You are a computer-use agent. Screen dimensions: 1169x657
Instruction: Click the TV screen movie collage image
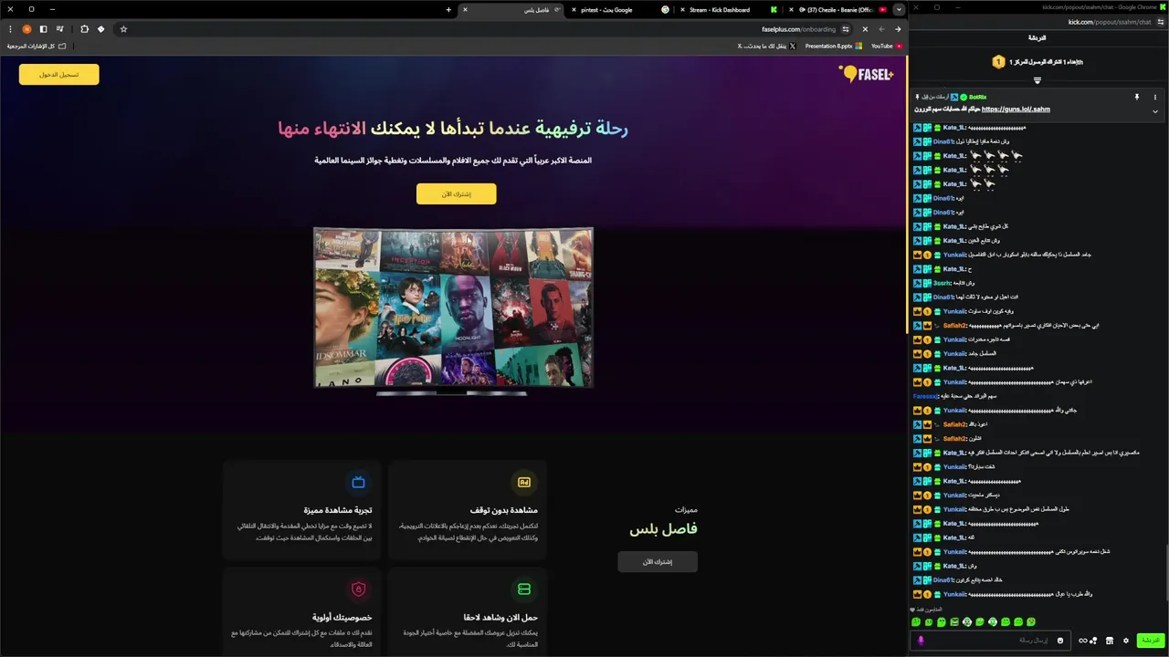(x=453, y=308)
